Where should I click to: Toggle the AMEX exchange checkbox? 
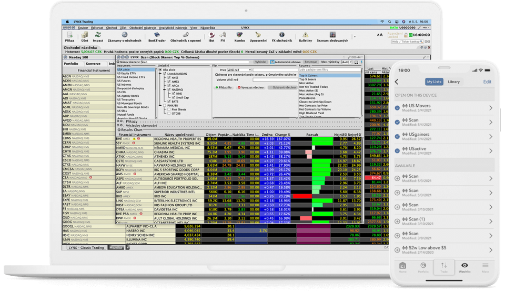point(169,82)
